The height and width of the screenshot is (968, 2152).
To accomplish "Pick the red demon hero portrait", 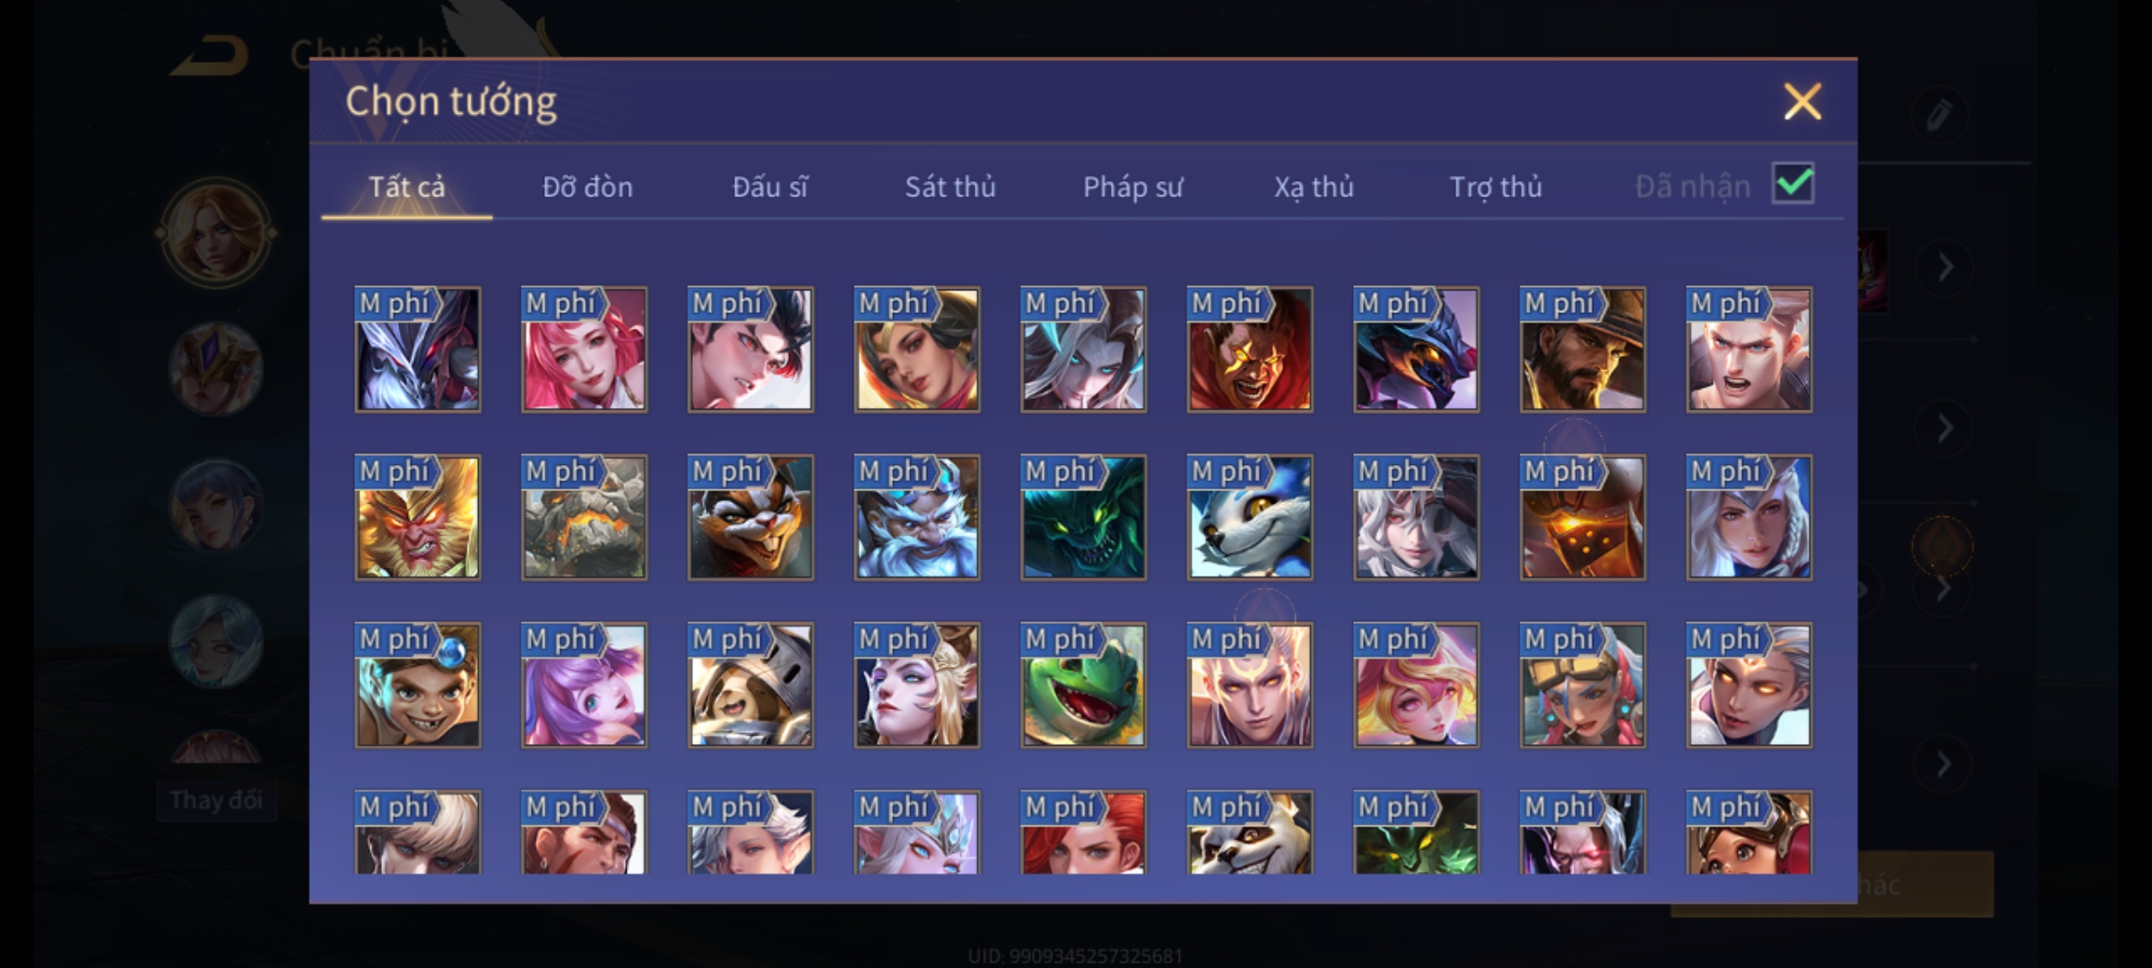I will pyautogui.click(x=1250, y=350).
